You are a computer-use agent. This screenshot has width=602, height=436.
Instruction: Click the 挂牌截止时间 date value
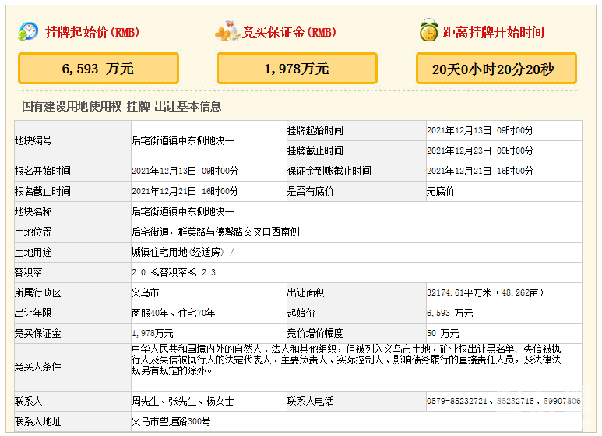(480, 151)
